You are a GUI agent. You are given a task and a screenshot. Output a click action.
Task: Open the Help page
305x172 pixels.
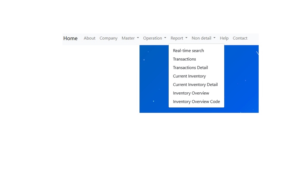tap(224, 38)
